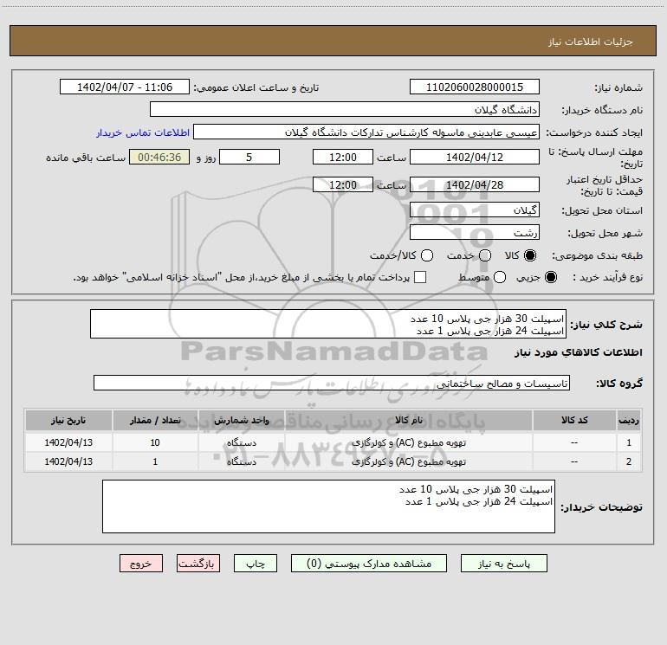This screenshot has width=667, height=645.
Task: Click the کد کالا column header
Action: tap(574, 420)
